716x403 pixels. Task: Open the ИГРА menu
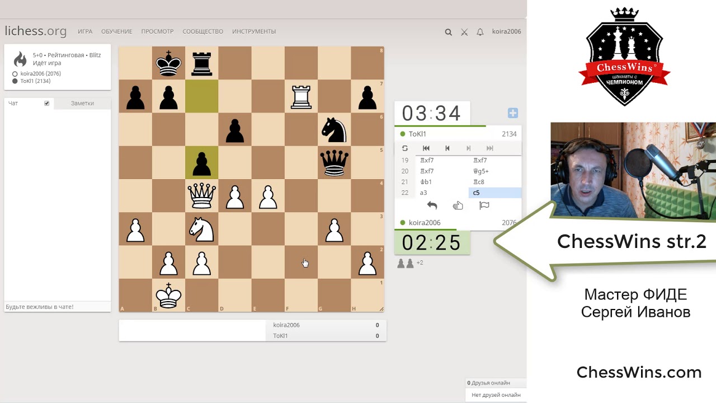point(85,31)
